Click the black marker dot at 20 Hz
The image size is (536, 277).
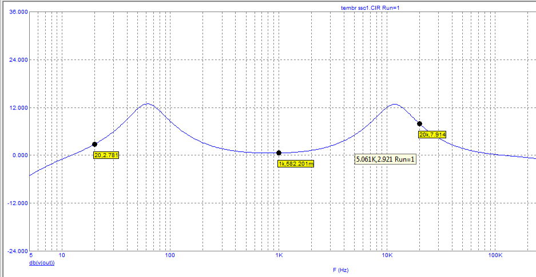[94, 144]
